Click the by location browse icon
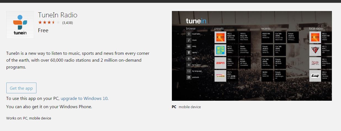 pos(189,65)
